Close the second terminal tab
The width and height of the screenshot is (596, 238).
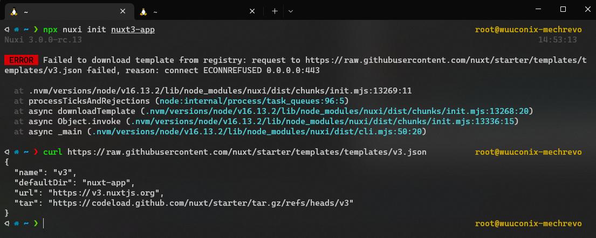coord(252,11)
